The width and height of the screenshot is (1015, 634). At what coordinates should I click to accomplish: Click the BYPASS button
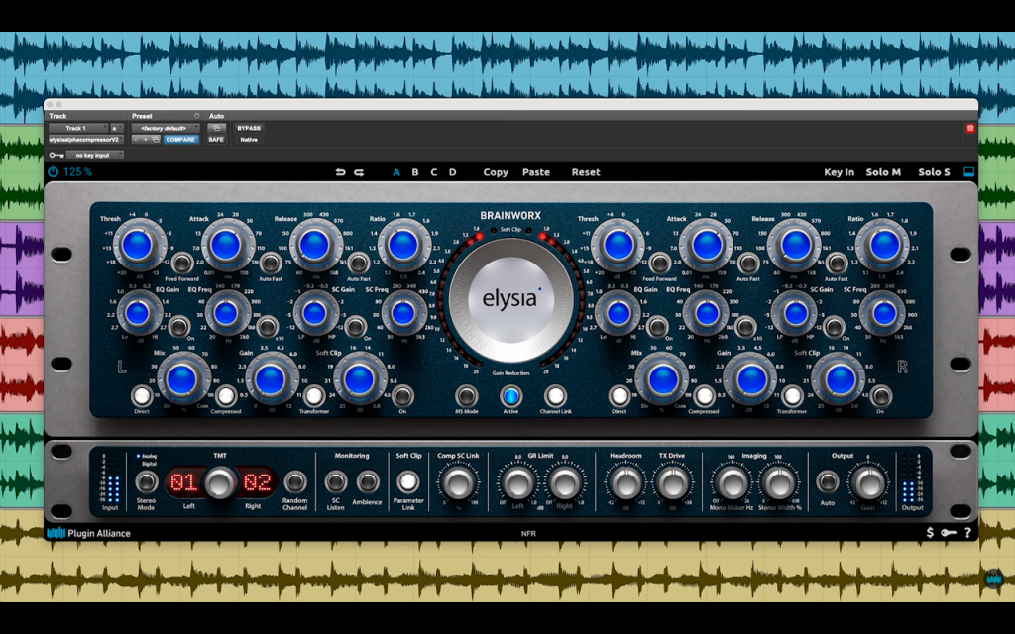point(249,128)
